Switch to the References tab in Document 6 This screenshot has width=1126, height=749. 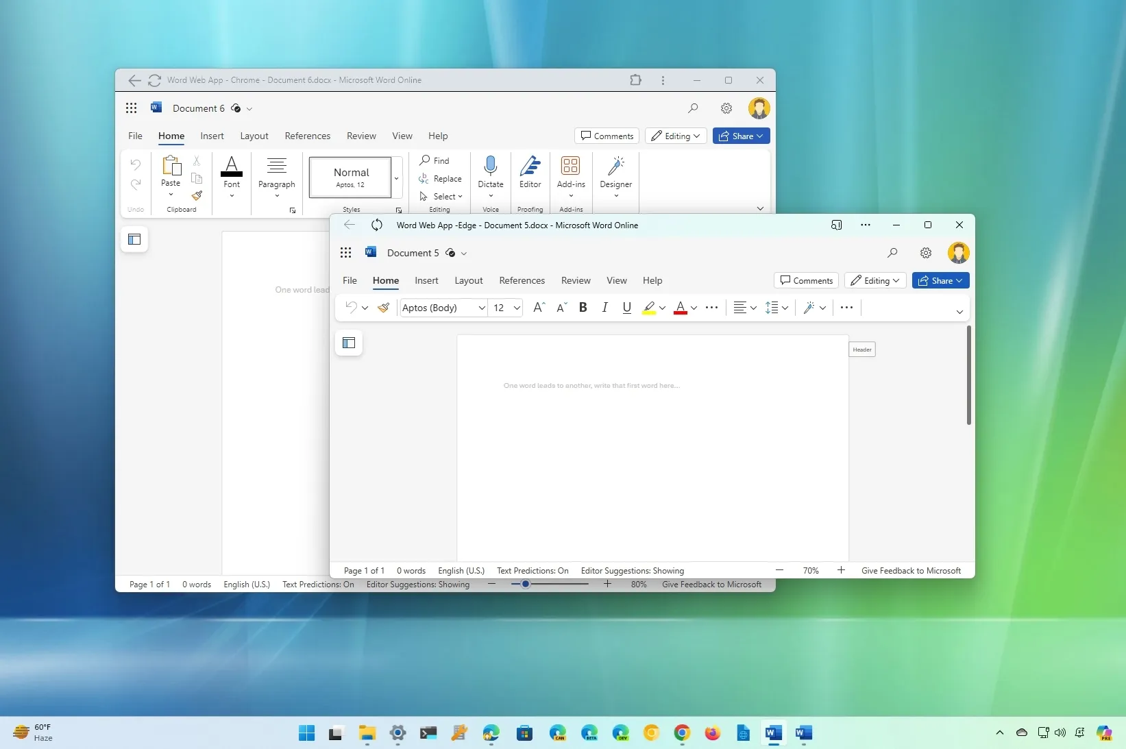coord(307,136)
